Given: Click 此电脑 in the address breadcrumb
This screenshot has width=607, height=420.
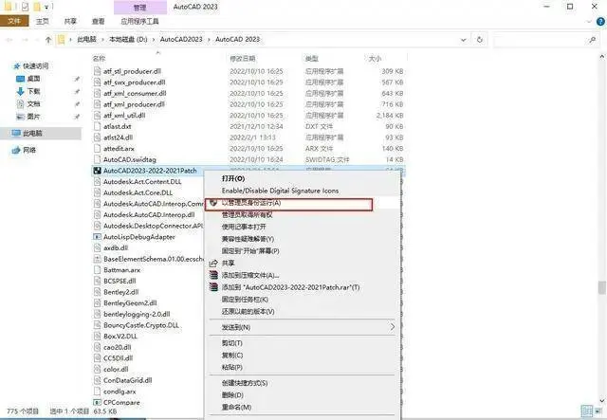Looking at the screenshot, I should click(86, 39).
